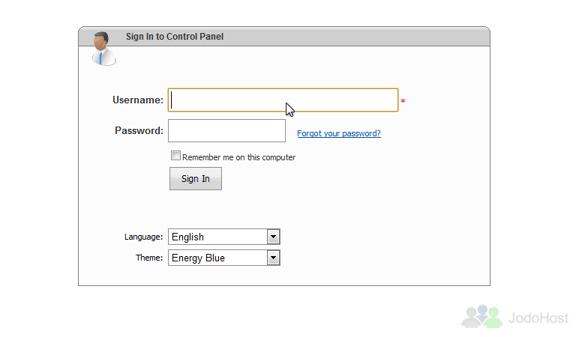The width and height of the screenshot is (582, 337).
Task: Click the user avatar icon in header
Action: [103, 49]
